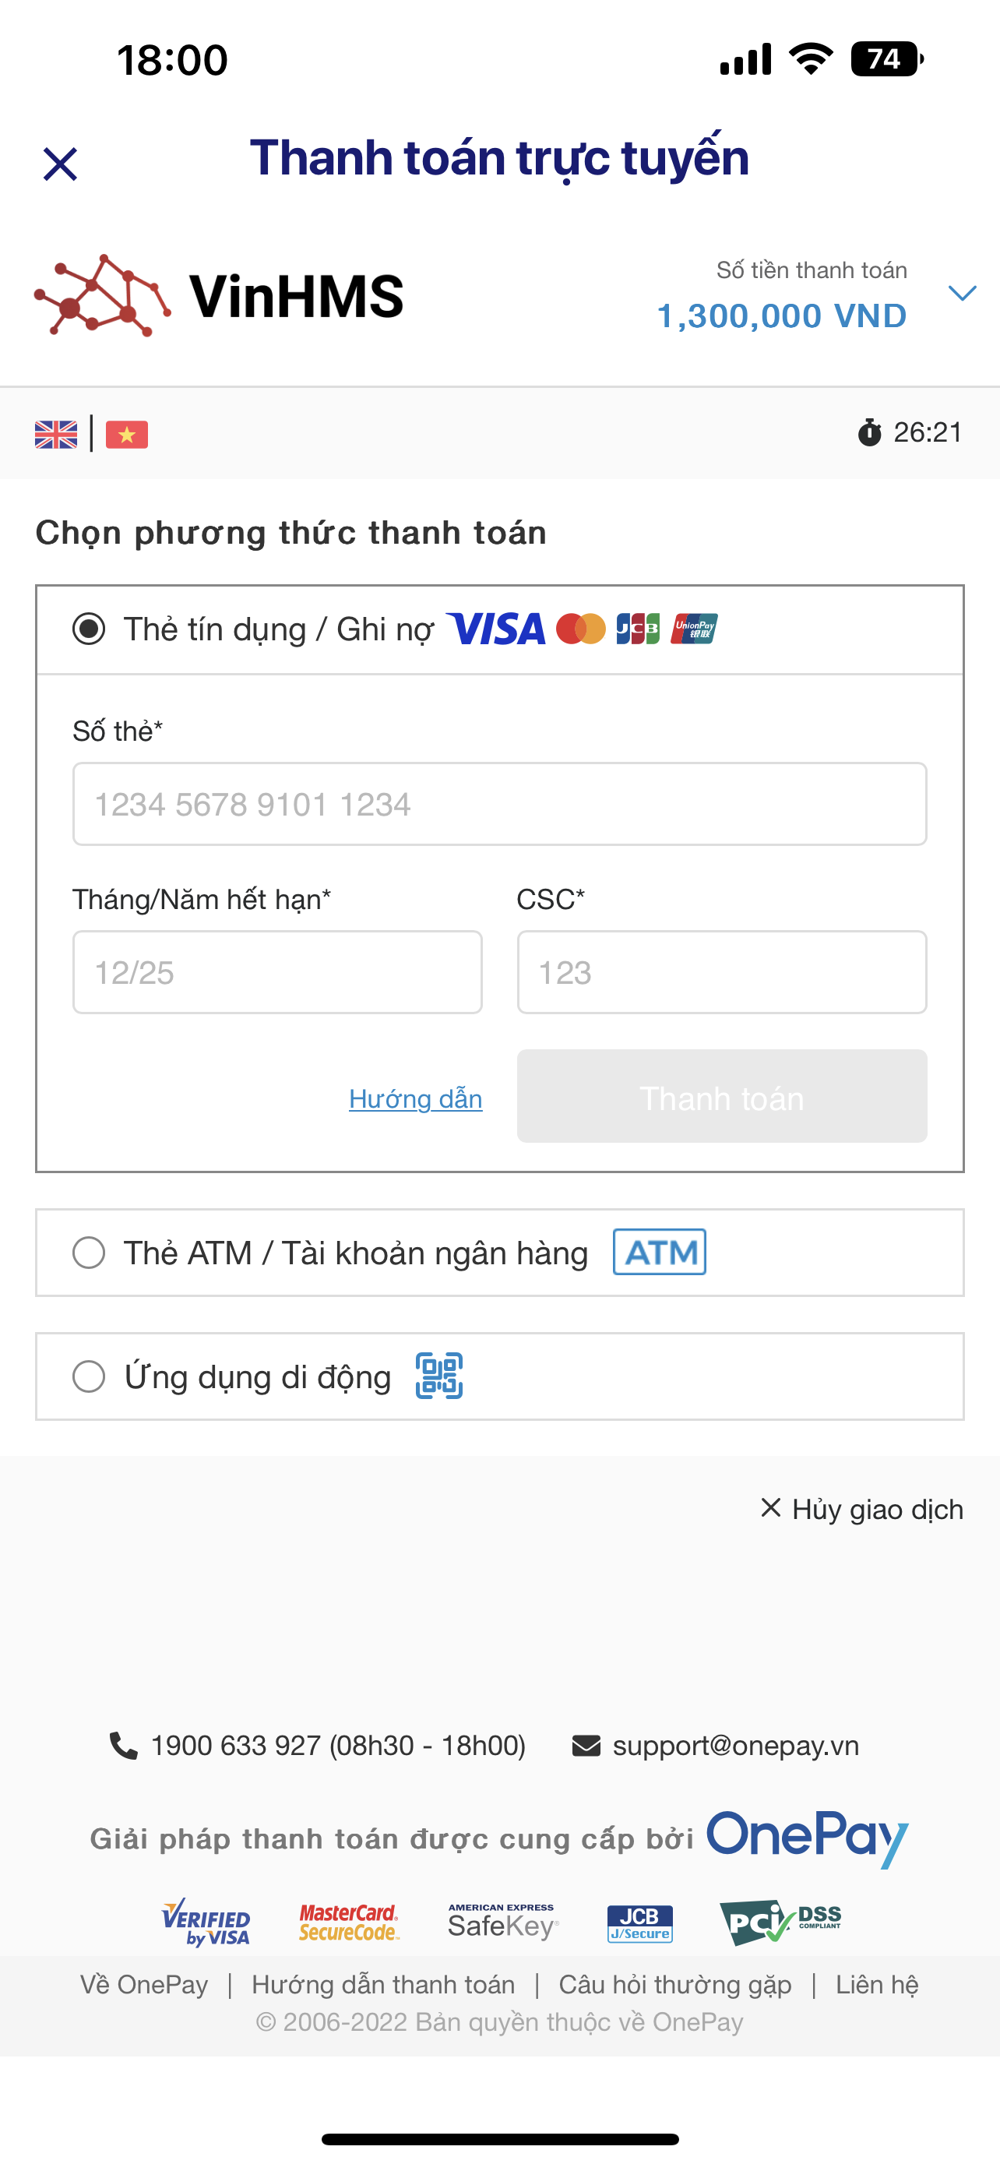Screen dimensions: 1000x2164
Task: Select the ATM card / bank account option
Action: tap(89, 1253)
